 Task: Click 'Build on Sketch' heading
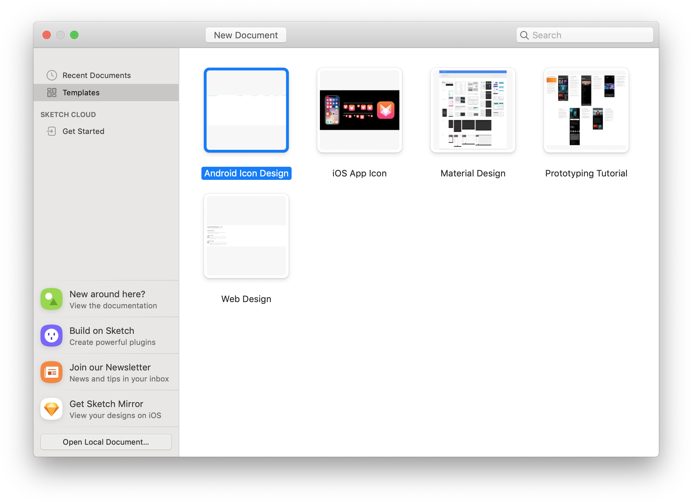point(102,331)
